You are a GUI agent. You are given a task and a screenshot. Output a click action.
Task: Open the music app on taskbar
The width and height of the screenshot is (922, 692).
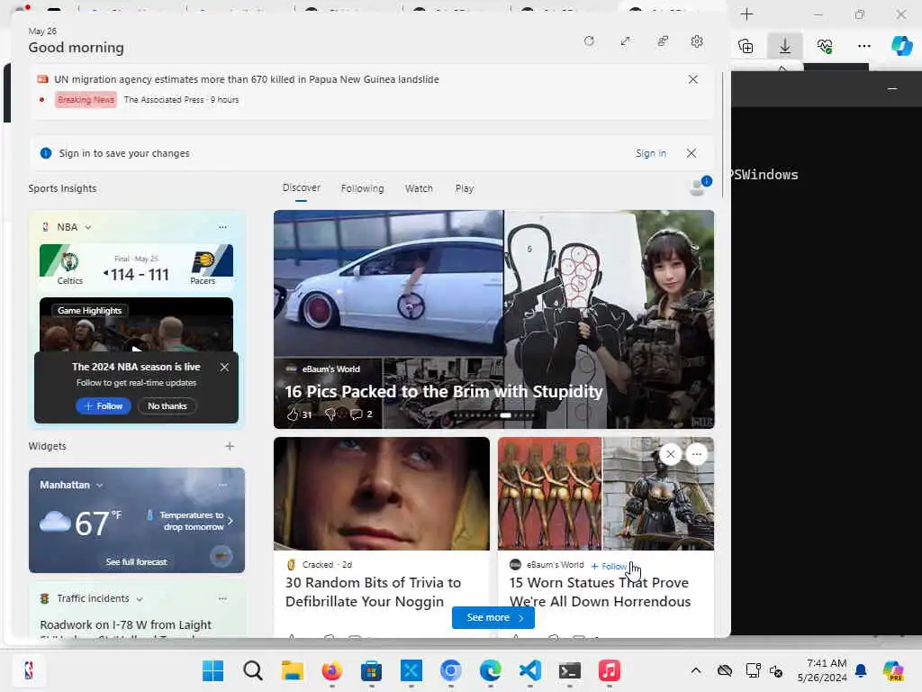(610, 670)
